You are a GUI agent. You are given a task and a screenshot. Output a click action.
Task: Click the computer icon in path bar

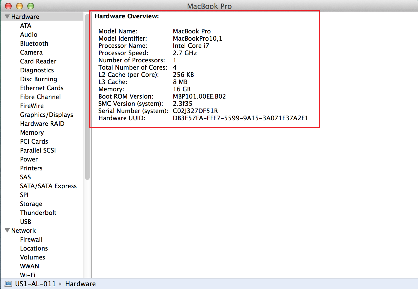[x=9, y=284]
